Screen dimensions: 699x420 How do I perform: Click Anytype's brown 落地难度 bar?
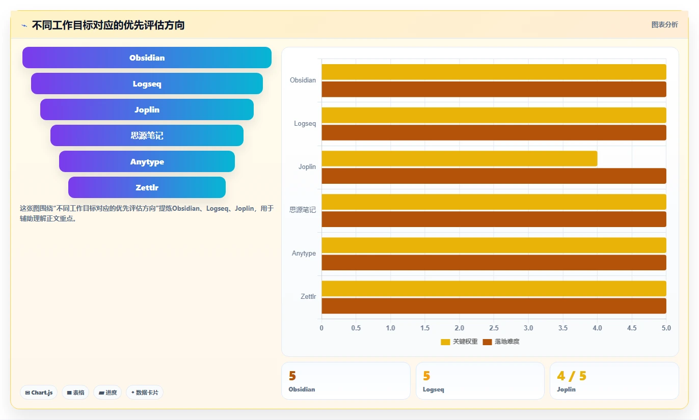pyautogui.click(x=494, y=262)
